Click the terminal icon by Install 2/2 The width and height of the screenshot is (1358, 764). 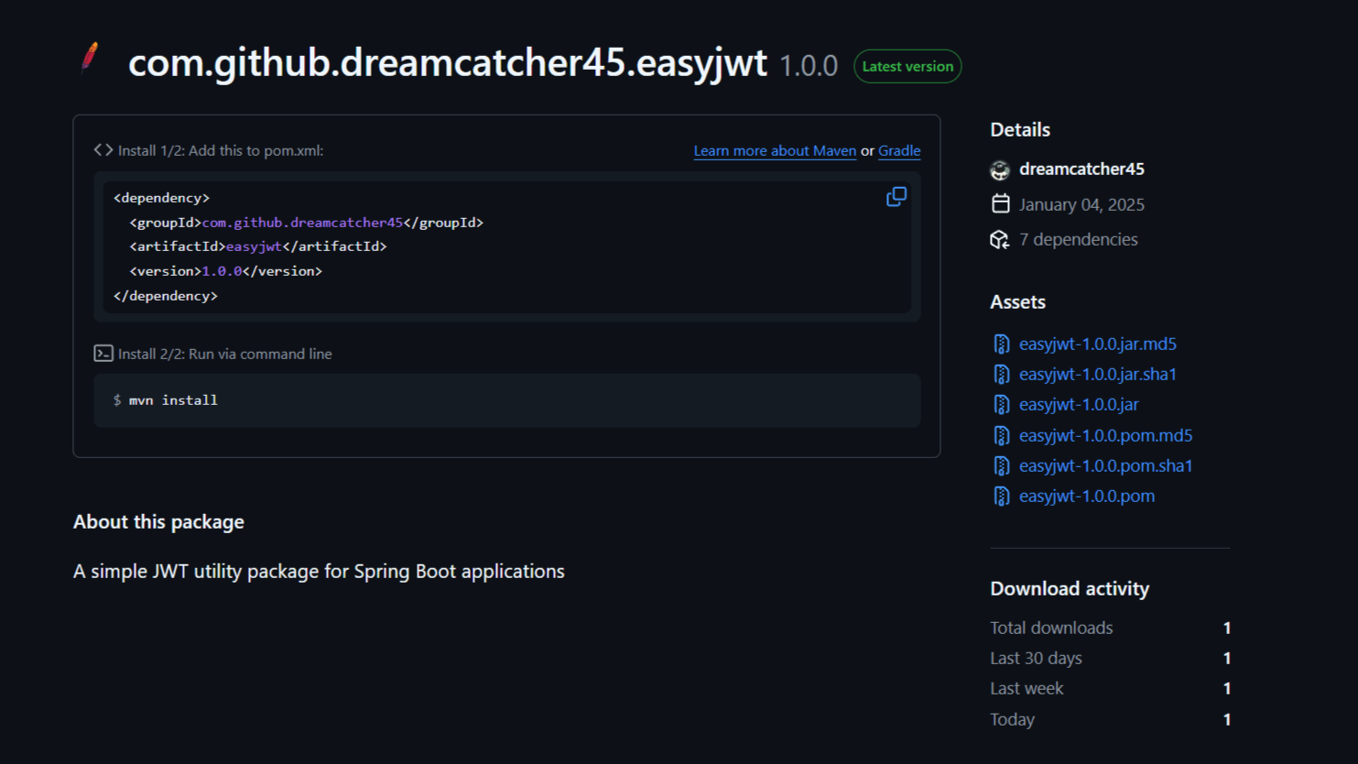click(x=103, y=354)
